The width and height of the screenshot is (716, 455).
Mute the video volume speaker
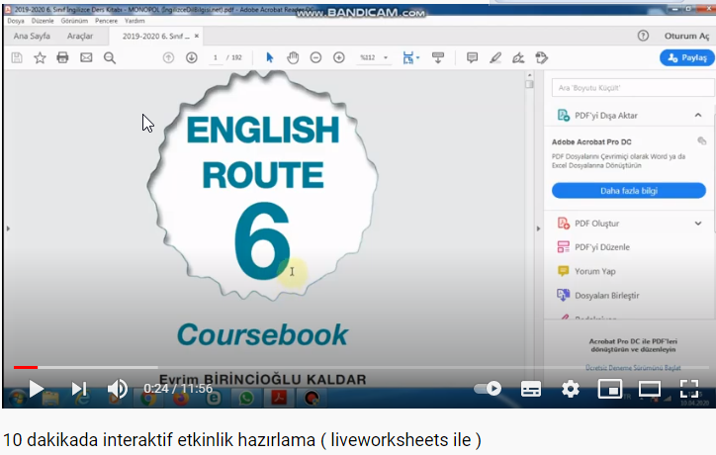[118, 389]
